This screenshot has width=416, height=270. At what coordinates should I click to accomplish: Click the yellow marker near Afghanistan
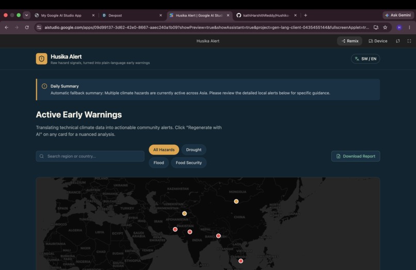(184, 213)
